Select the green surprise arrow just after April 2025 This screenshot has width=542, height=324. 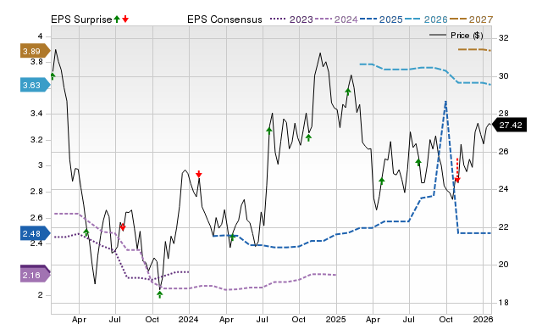382,181
